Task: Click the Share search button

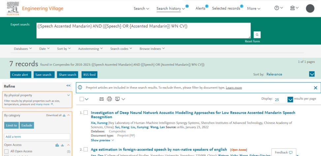Action: [68, 75]
